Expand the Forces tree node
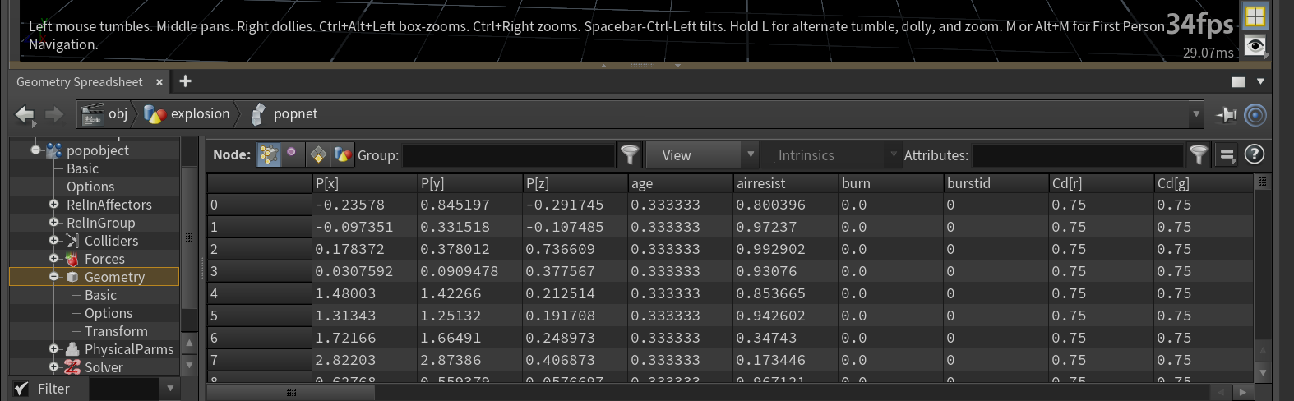The width and height of the screenshot is (1294, 401). [54, 259]
